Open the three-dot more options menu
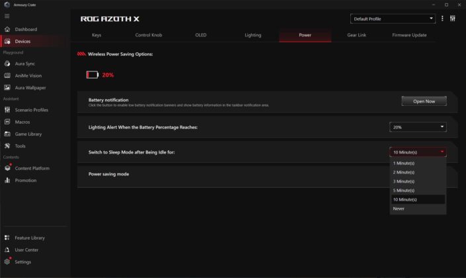Screen dimensions: 466x278 point(442,19)
